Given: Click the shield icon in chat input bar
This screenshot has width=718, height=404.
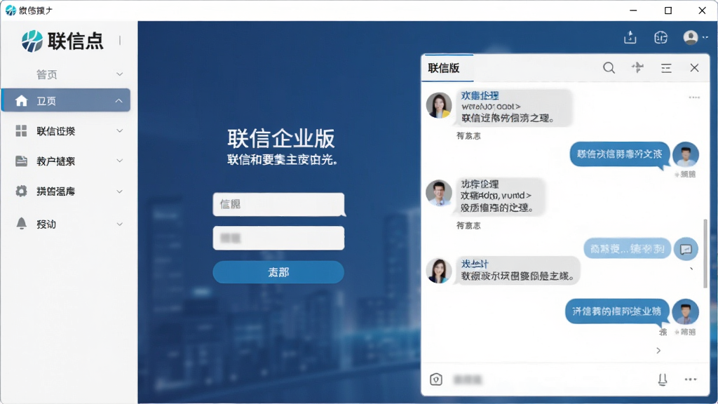Looking at the screenshot, I should click(x=436, y=379).
